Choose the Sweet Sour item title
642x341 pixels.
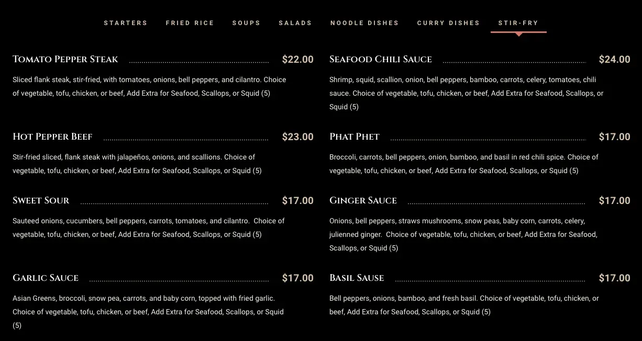coord(41,200)
